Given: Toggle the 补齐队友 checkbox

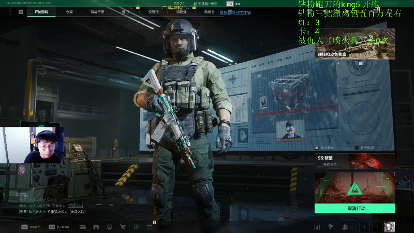Looking at the screenshot, I should (357, 148).
